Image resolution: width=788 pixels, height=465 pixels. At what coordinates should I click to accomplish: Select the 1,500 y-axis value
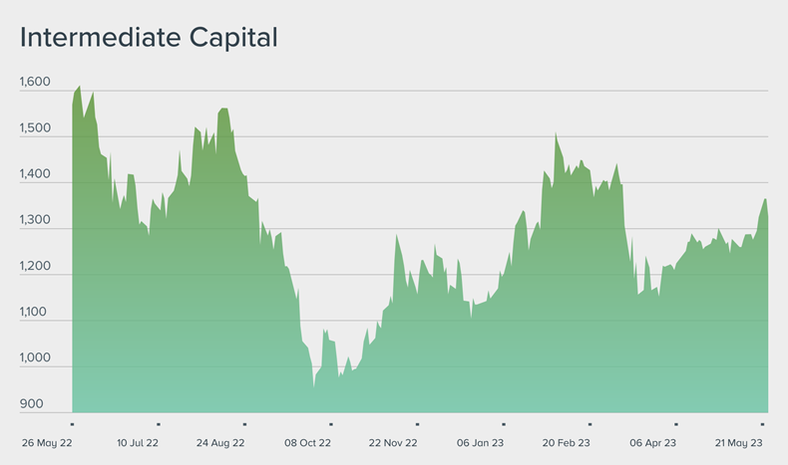35,128
